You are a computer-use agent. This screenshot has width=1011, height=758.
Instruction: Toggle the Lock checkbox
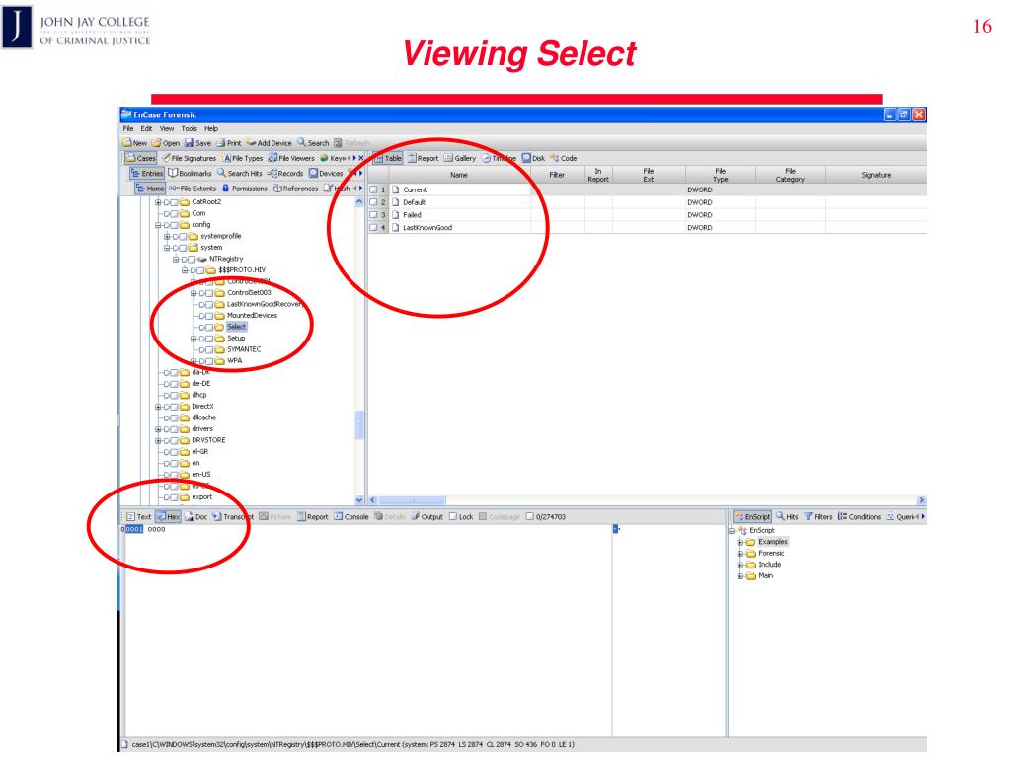(x=453, y=517)
